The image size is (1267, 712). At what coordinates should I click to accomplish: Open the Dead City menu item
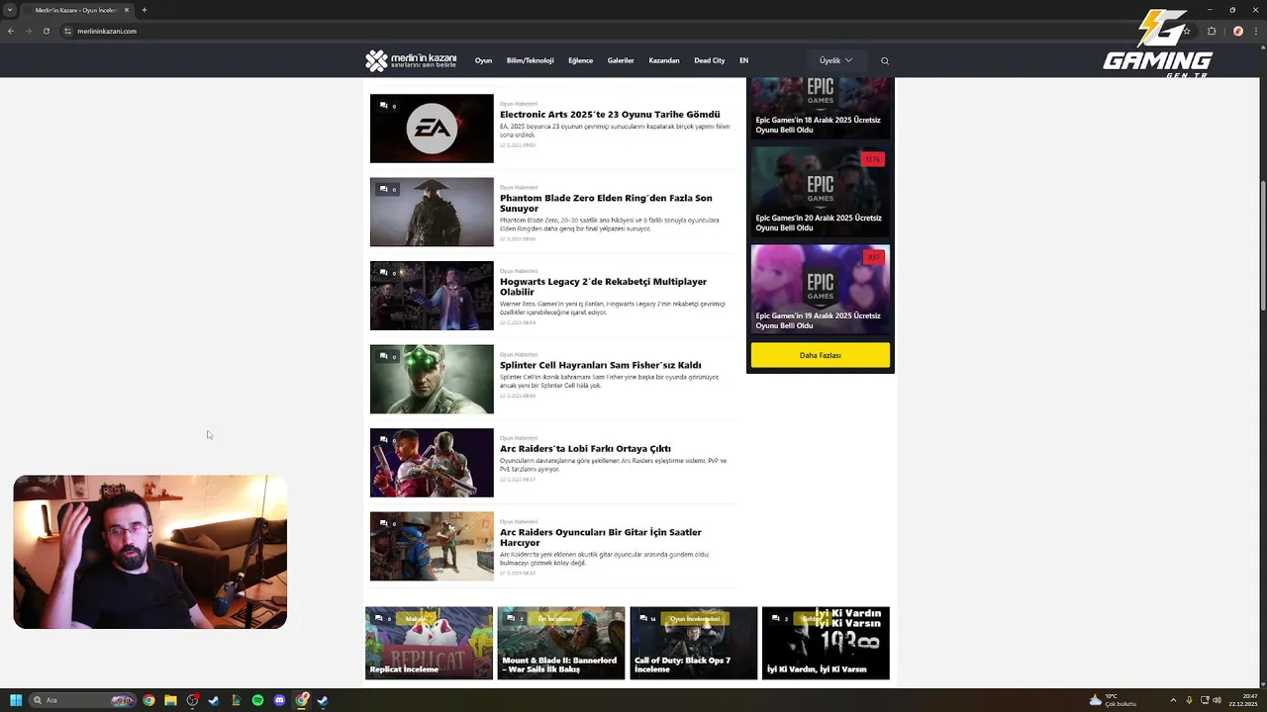pos(709,60)
